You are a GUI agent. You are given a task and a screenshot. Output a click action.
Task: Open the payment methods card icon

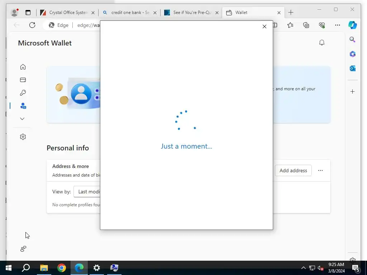coord(23,80)
